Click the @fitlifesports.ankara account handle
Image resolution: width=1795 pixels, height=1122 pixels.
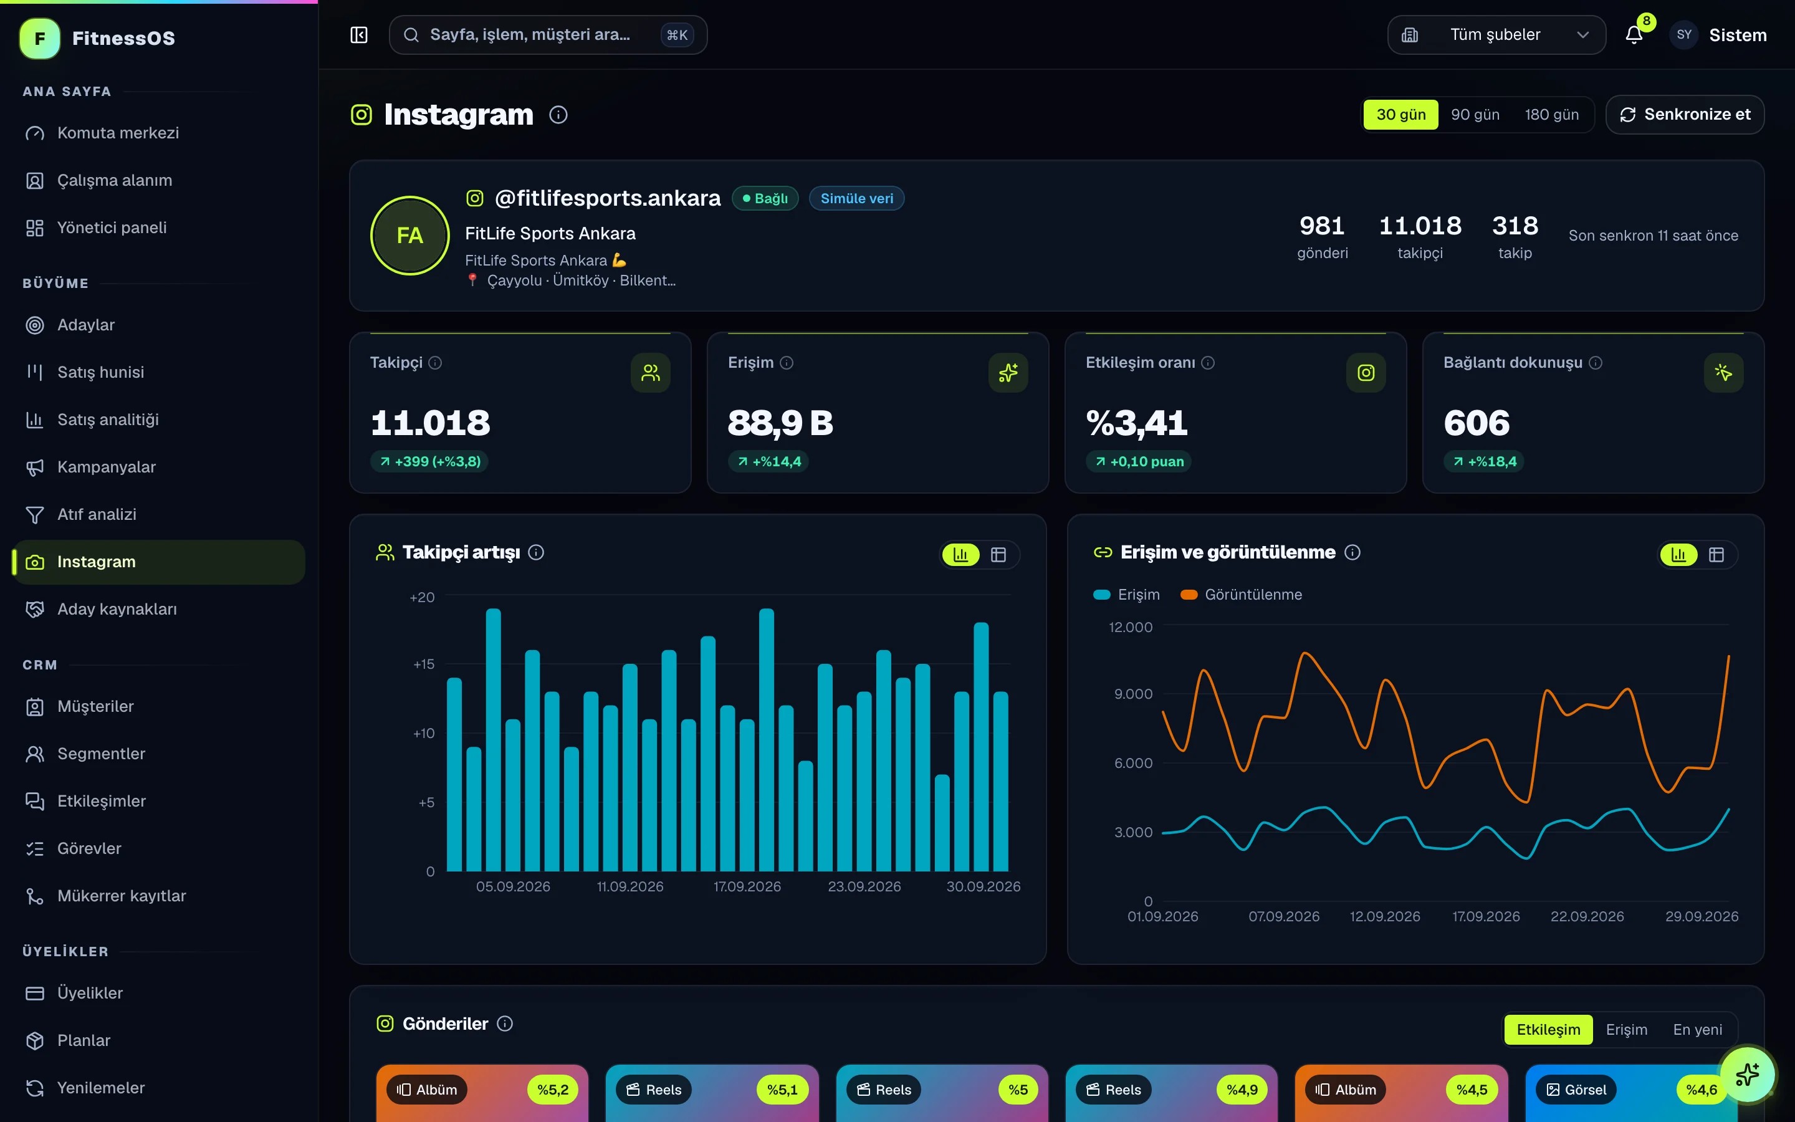[608, 198]
